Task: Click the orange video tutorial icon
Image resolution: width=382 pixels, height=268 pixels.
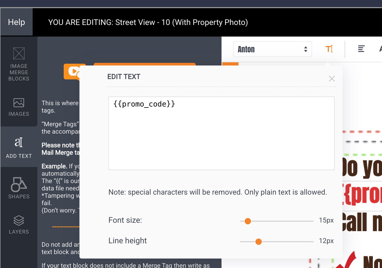Action: pyautogui.click(x=72, y=72)
